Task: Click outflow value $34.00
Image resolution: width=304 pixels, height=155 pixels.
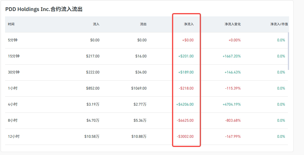Action: coord(141,72)
